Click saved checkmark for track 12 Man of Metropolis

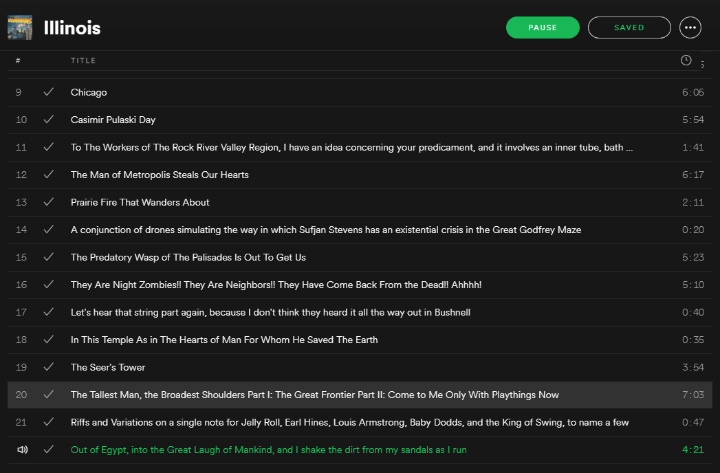[x=48, y=175]
